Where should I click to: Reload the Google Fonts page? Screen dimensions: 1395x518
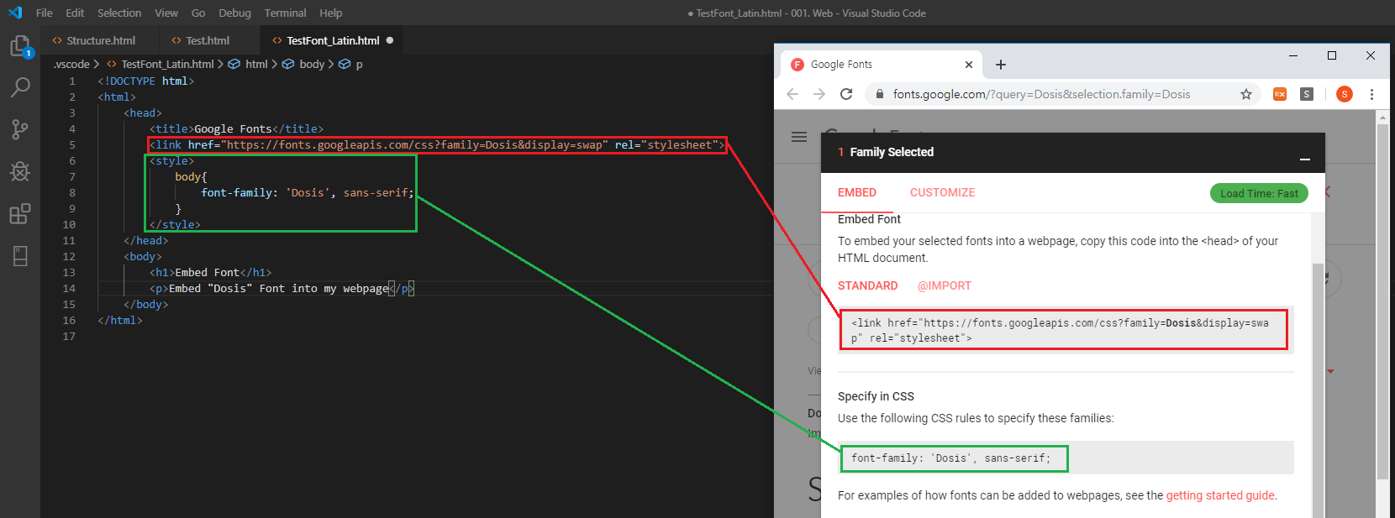pos(846,94)
